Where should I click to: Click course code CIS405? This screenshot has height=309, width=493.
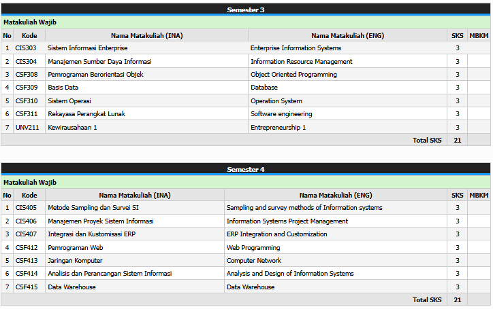pos(26,208)
